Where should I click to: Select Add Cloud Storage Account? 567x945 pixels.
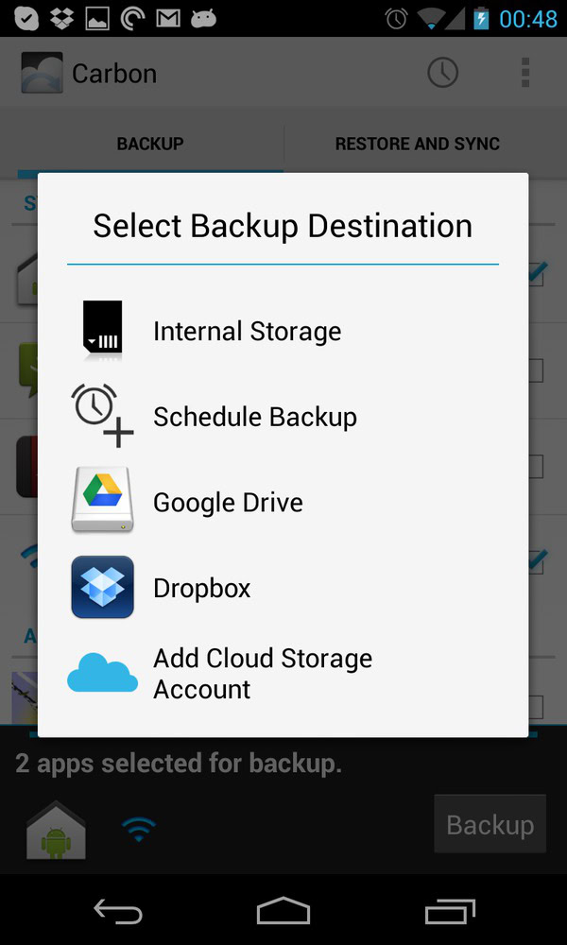coord(263,673)
